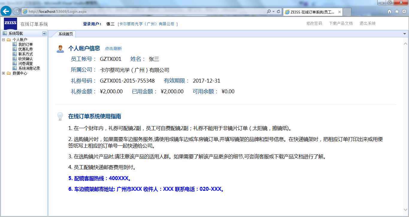This screenshot has height=217, width=409.
Task: Click the scrollbar down arrow
Action: click(406, 210)
